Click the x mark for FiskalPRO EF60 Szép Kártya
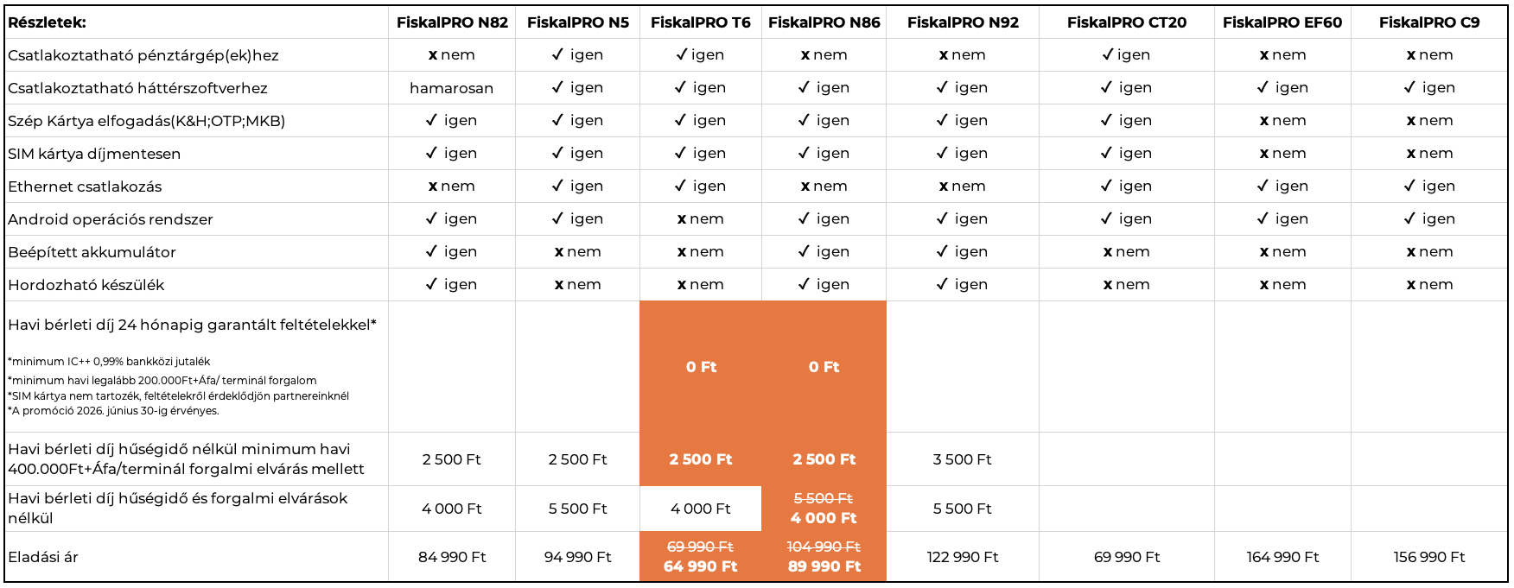This screenshot has width=1514, height=588. (x=1263, y=121)
